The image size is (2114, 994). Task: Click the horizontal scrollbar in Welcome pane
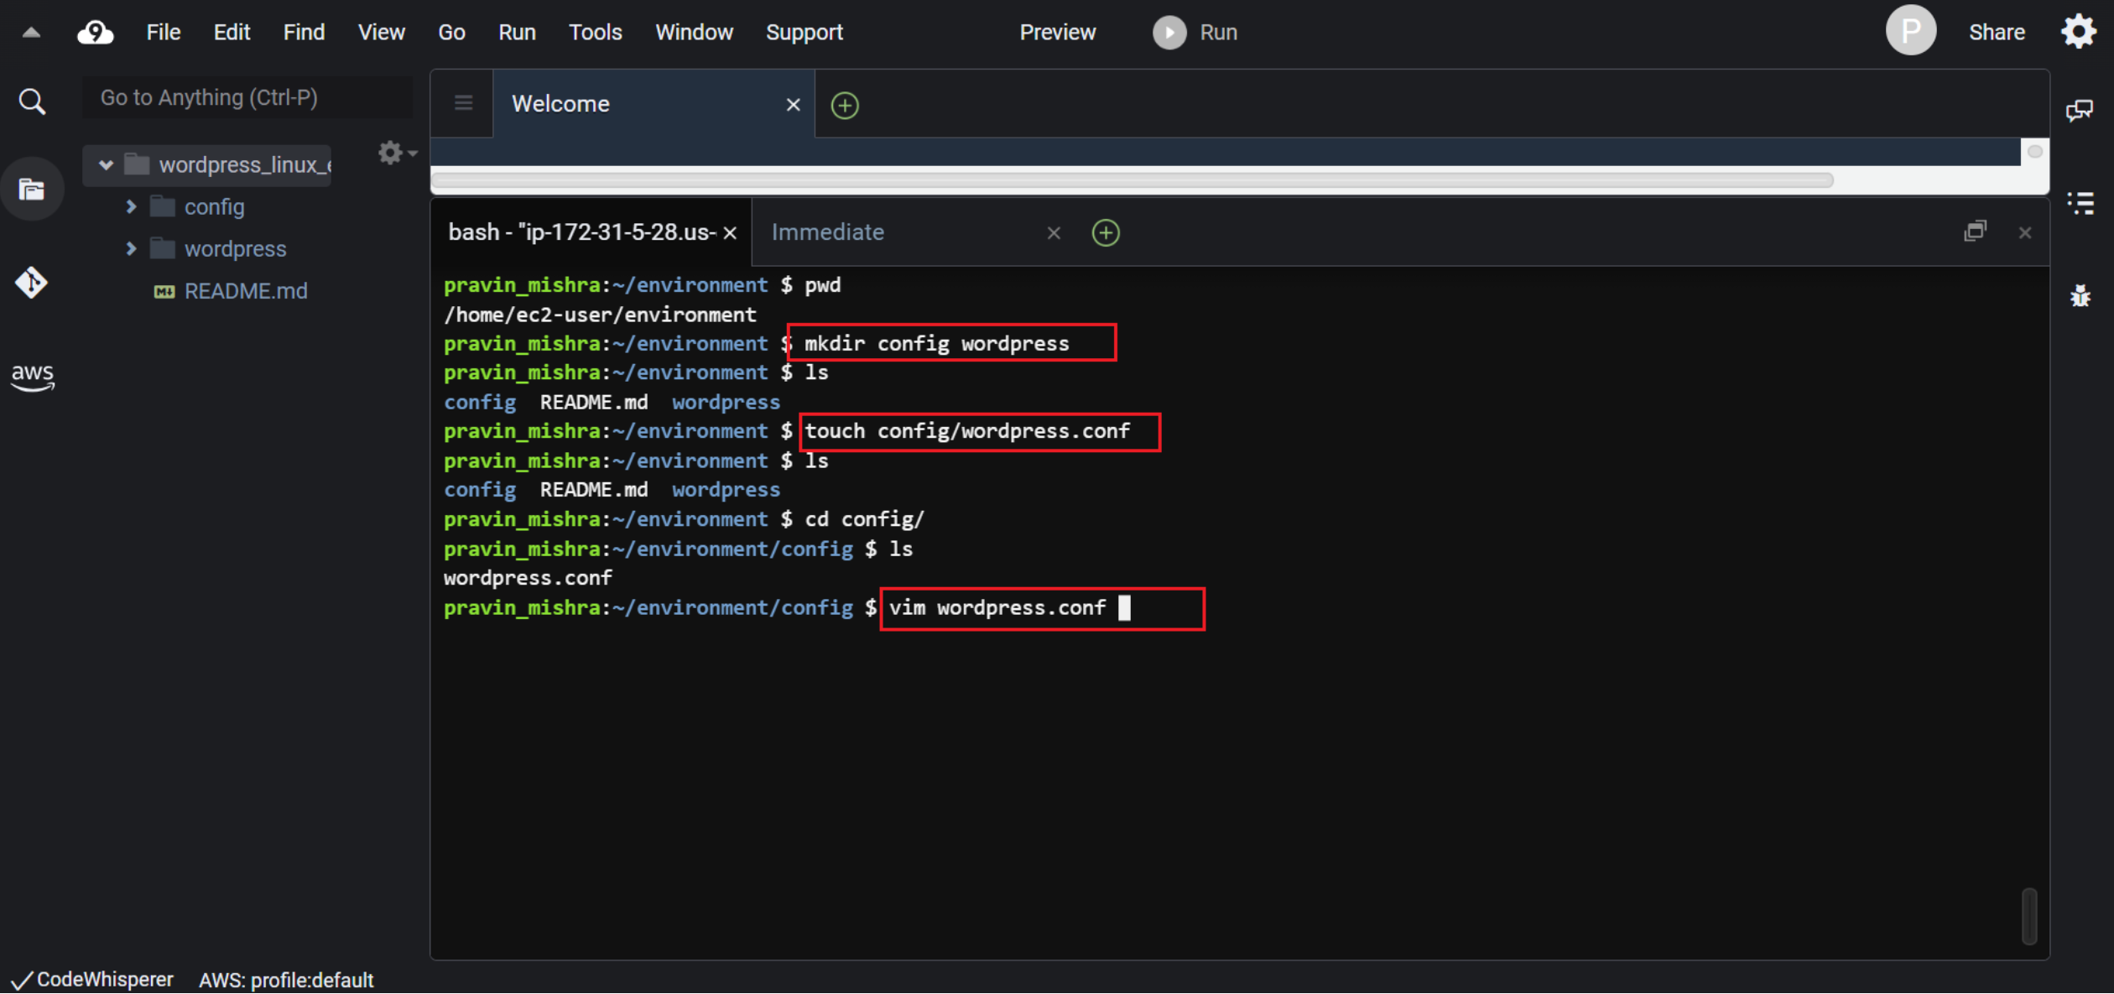pos(1132,180)
